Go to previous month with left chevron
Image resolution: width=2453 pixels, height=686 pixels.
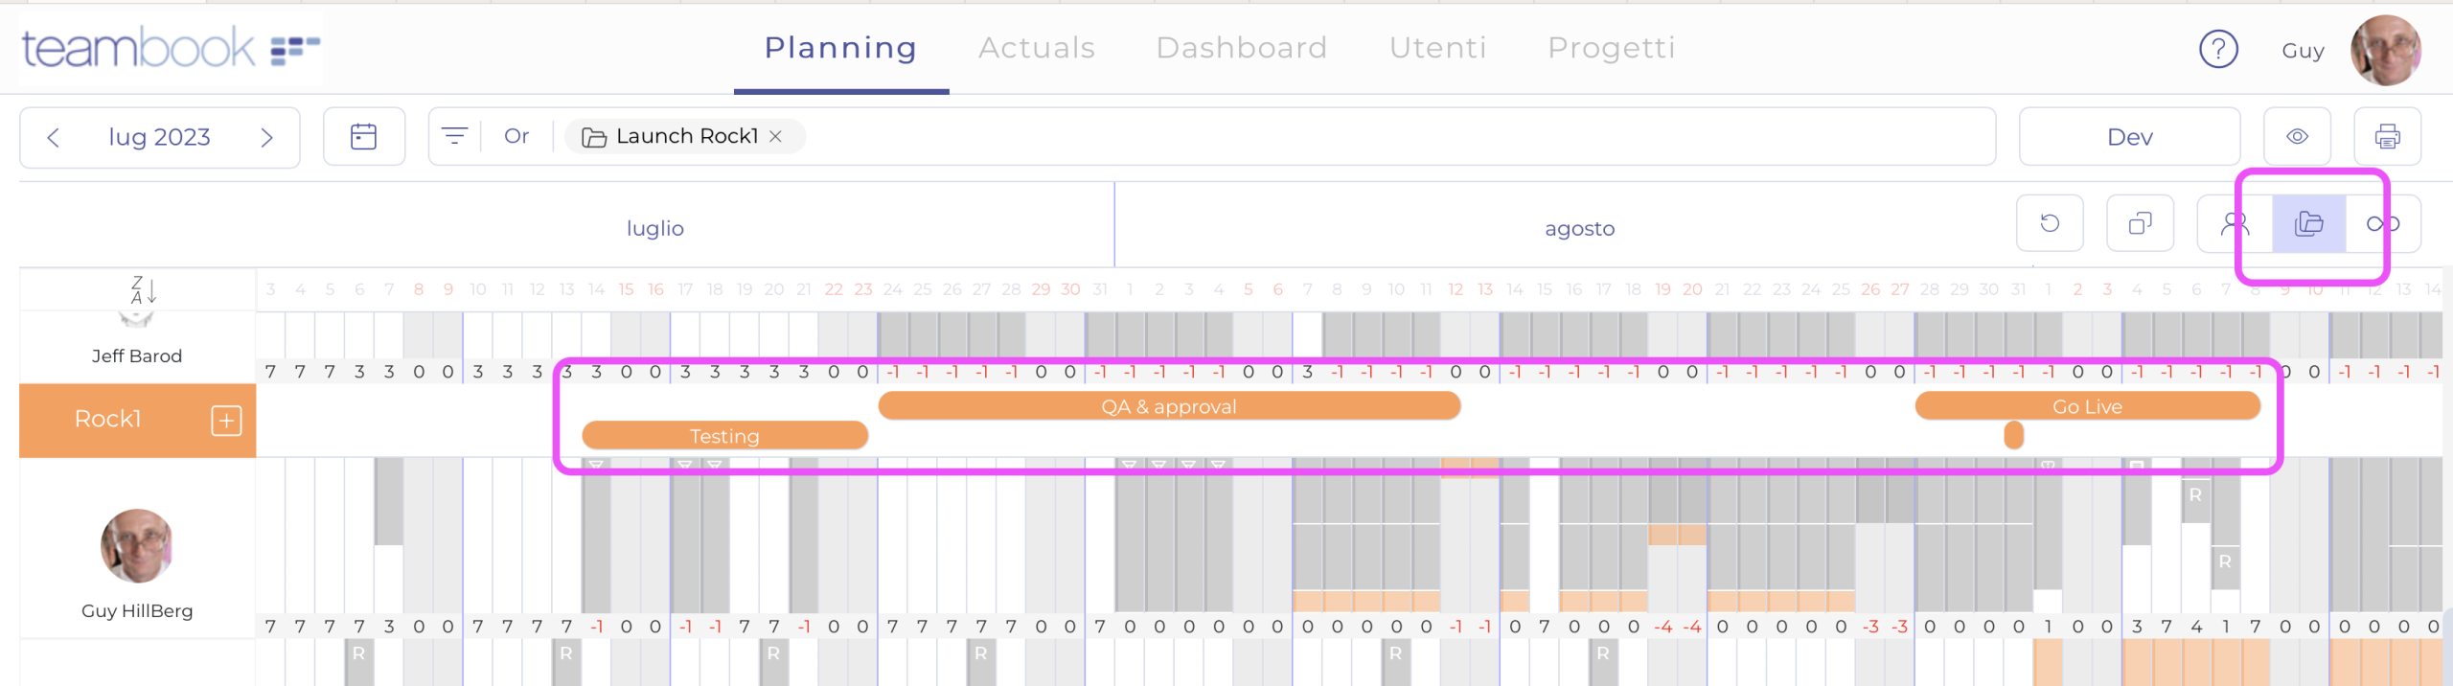54,138
